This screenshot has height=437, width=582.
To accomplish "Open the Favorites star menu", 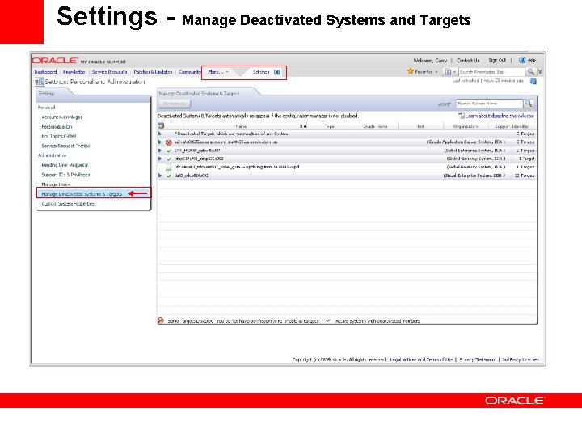I will coord(411,71).
